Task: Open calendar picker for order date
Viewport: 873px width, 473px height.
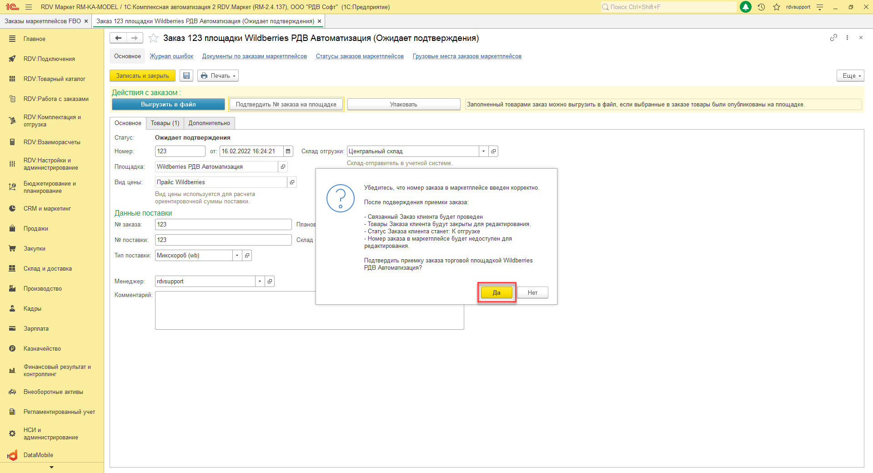Action: point(288,151)
